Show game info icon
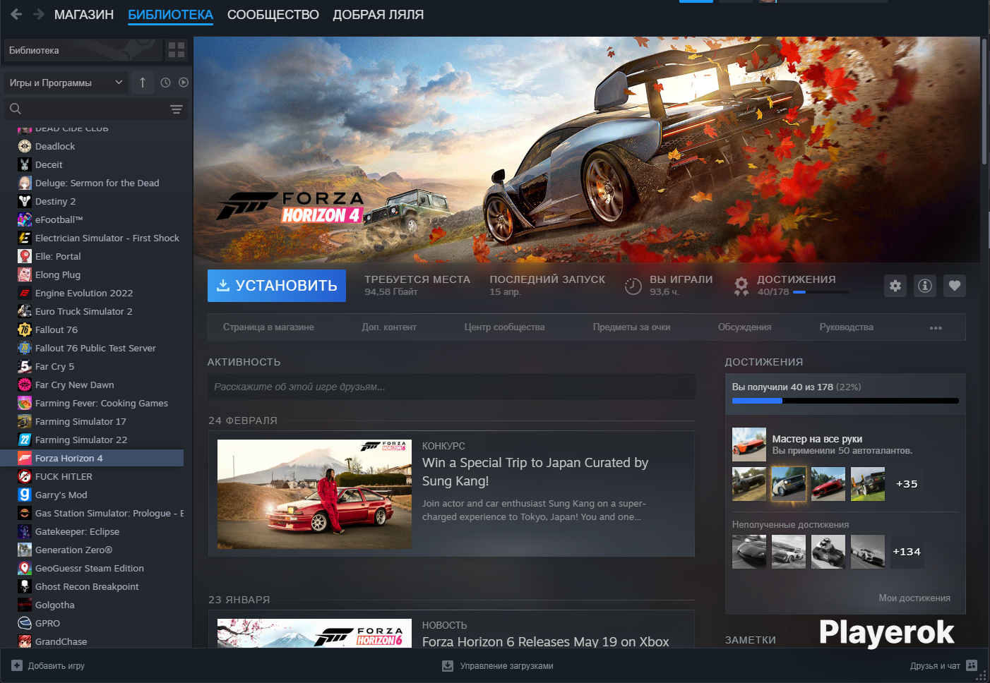990x683 pixels. (x=925, y=286)
